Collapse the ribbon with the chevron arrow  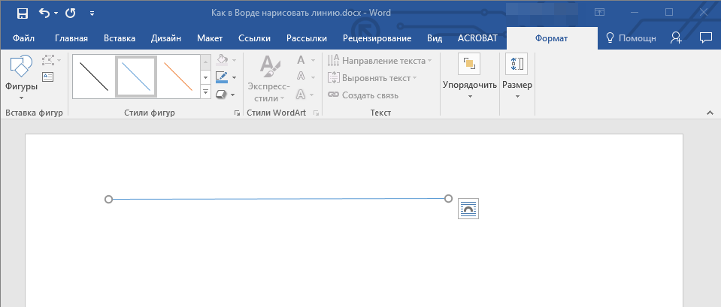tap(709, 113)
